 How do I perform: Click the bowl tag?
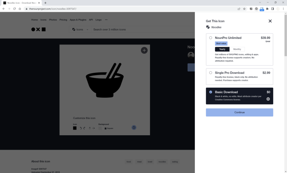pyautogui.click(x=150, y=162)
